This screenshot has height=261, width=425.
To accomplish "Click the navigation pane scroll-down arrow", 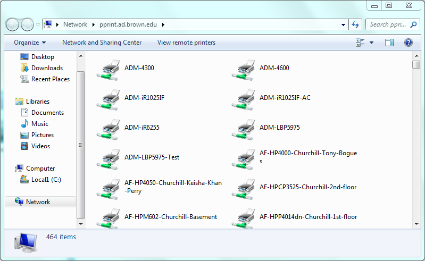I will pos(81,224).
